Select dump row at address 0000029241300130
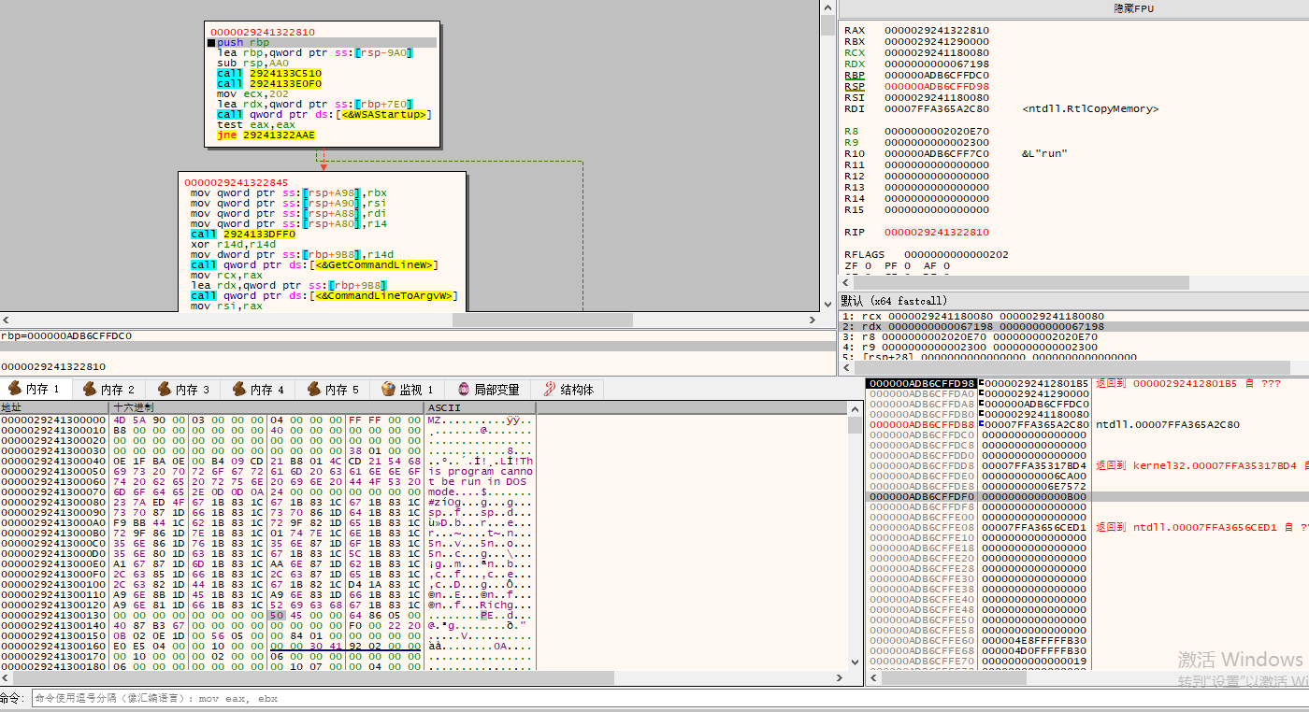 pos(267,616)
